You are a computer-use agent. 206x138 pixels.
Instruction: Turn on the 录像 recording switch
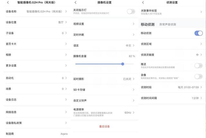[199, 76]
